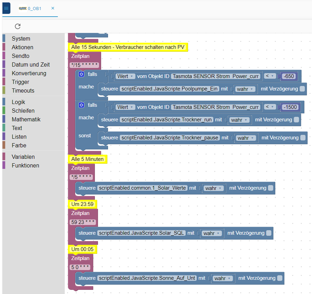Toggle Verzögerung checkbox for Sonne_Auf_Unt

point(280,278)
